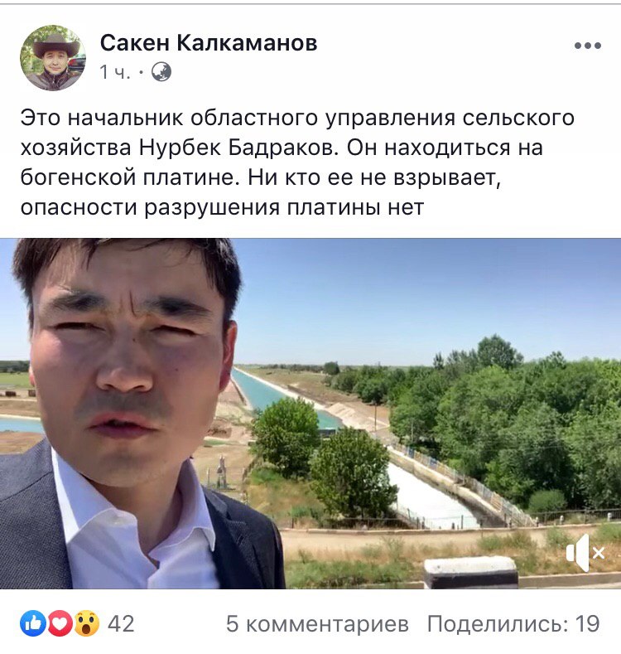Click the blue thumbs-up Like reaction icon
This screenshot has width=621, height=654.
point(33,623)
